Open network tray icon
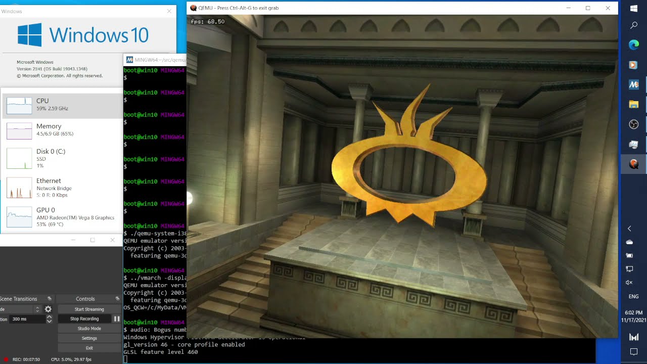Screen dimensions: 647x364 coord(629,269)
